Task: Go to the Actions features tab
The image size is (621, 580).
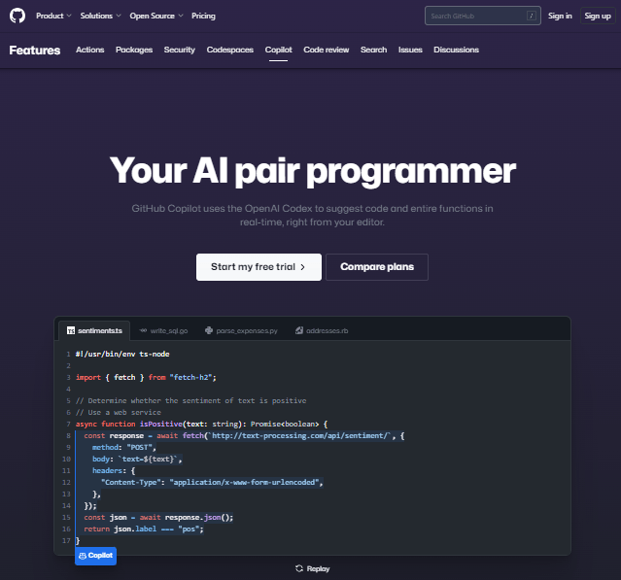Action: pyautogui.click(x=90, y=50)
